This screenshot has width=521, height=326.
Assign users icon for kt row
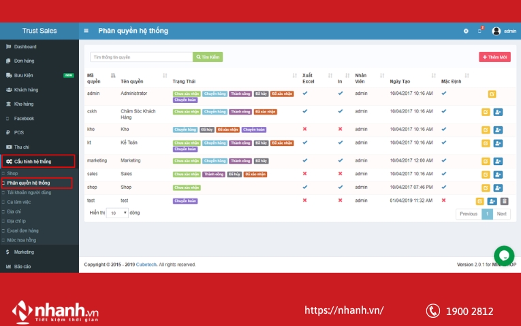pyautogui.click(x=498, y=143)
